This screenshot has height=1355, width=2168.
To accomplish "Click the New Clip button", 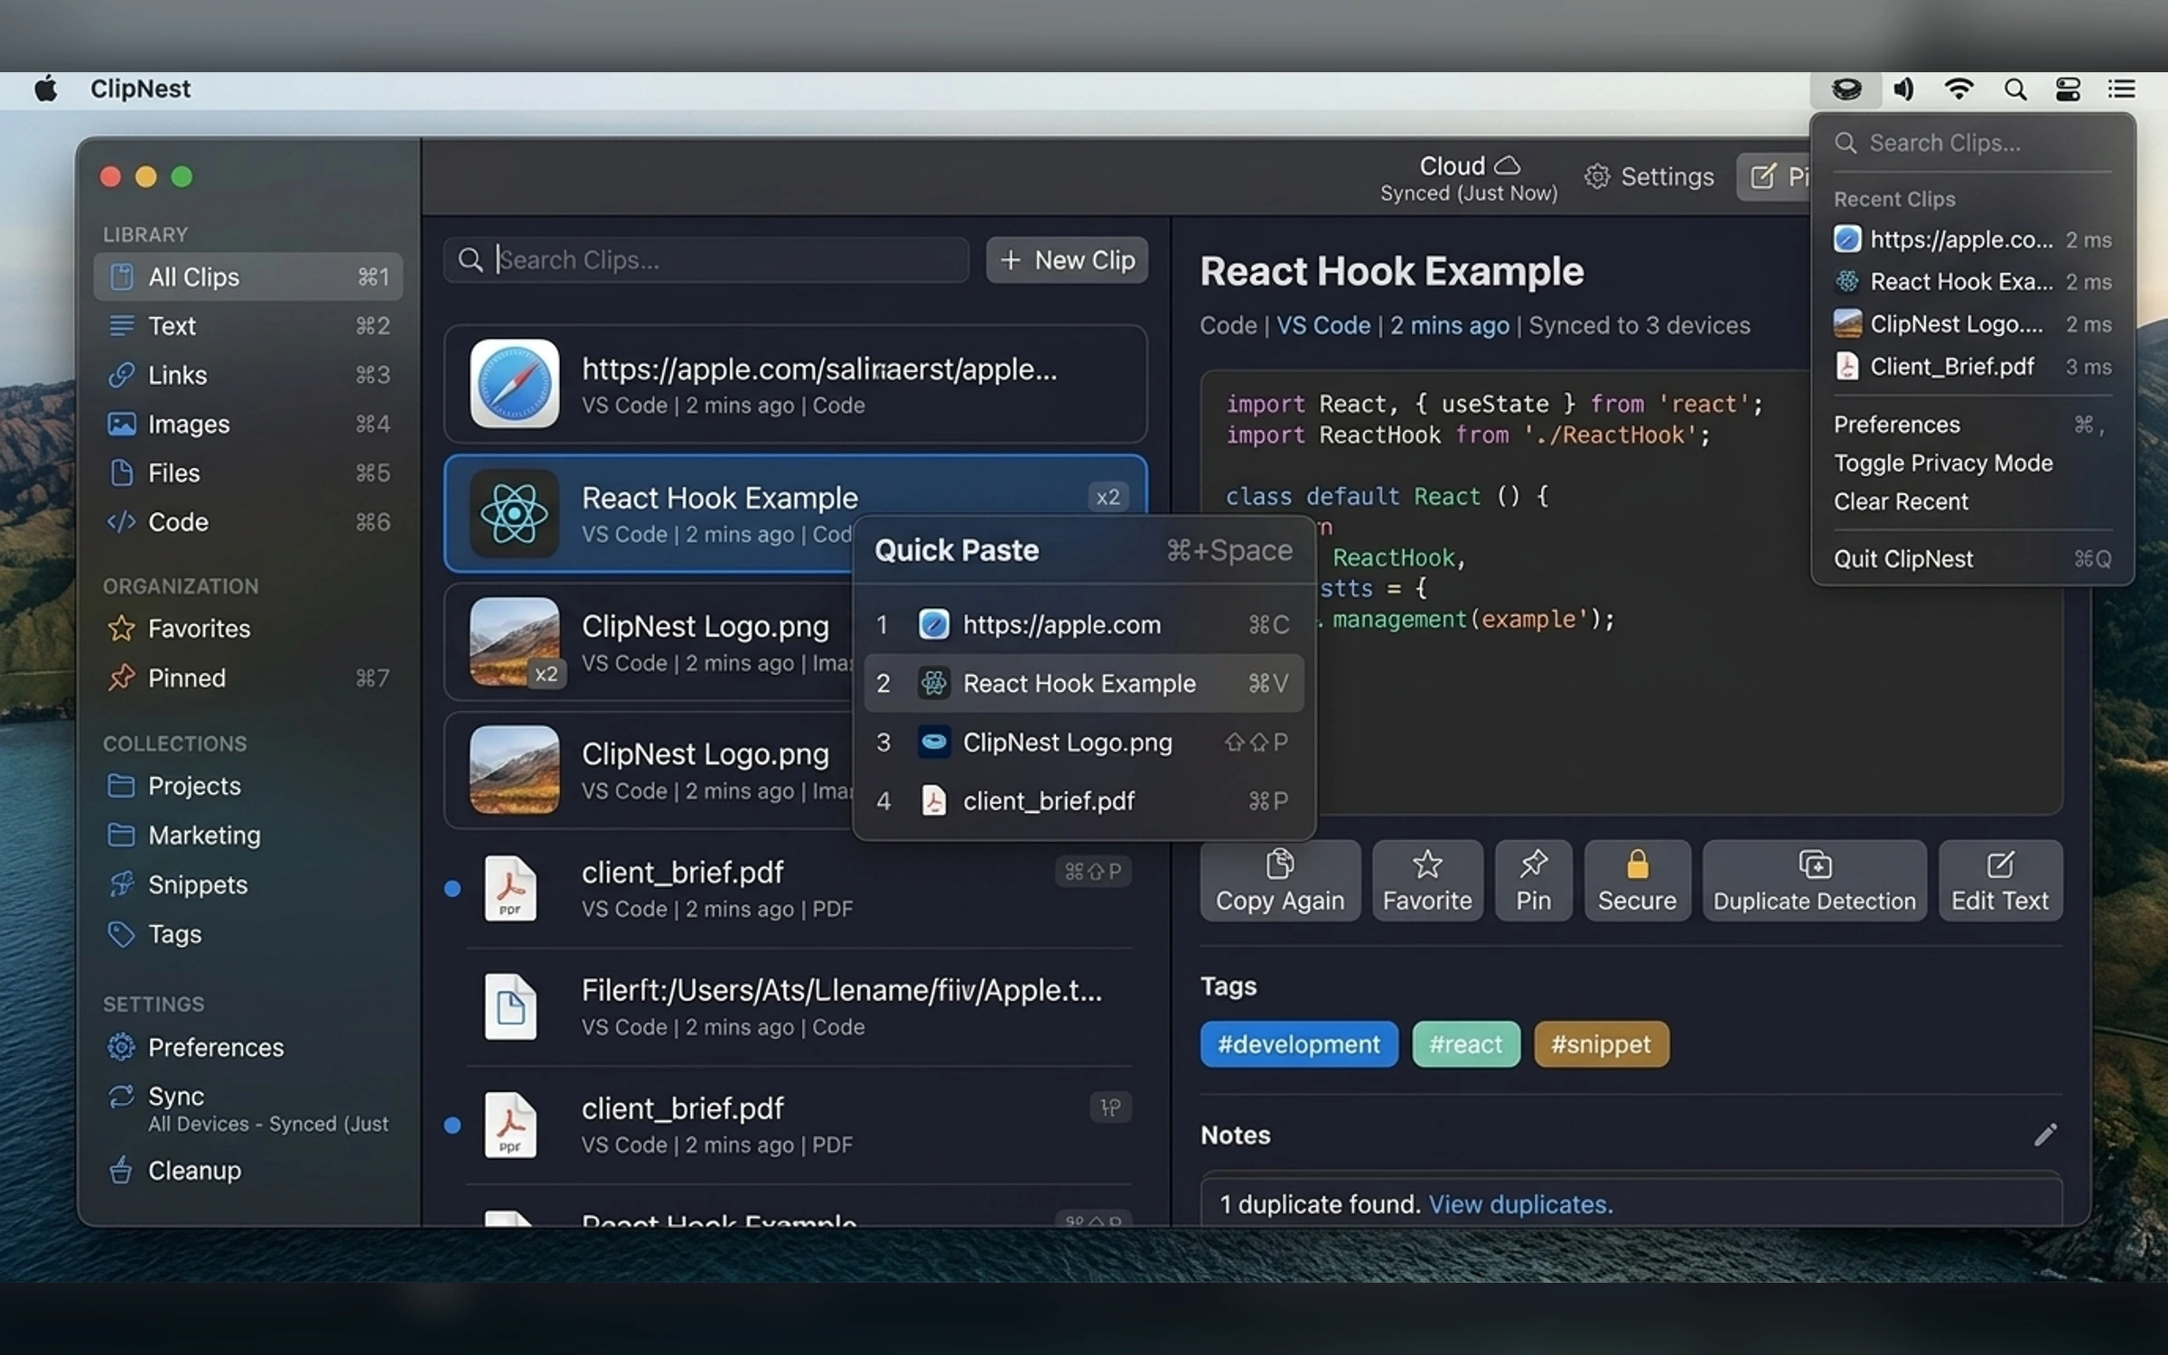I will [x=1067, y=260].
